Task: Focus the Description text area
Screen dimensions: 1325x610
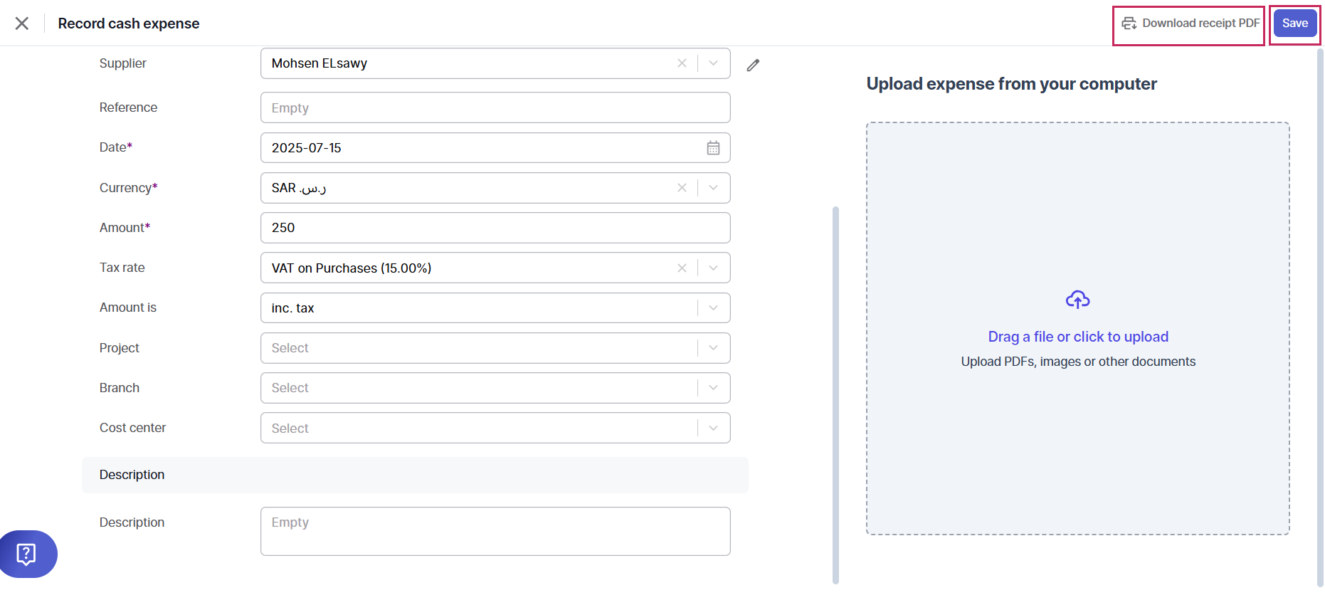Action: pos(495,531)
